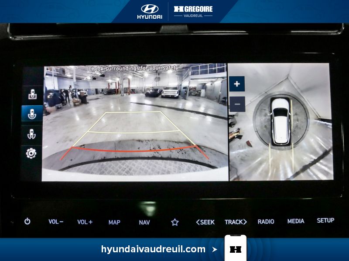Tap the star favorite button

(x=175, y=222)
